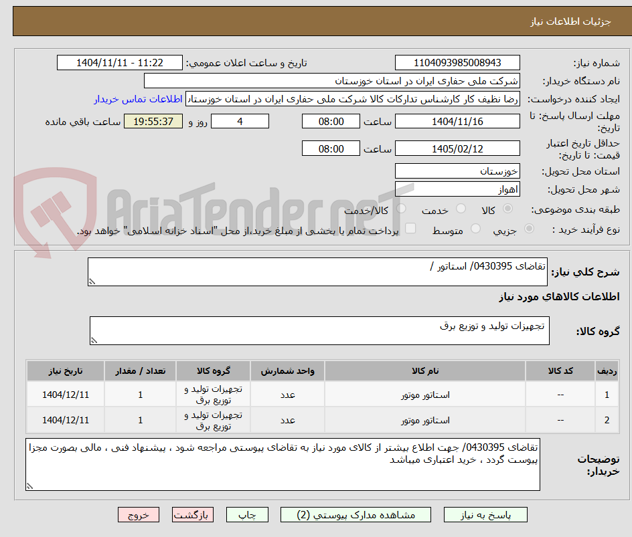Click the ردیف column header
This screenshot has height=537, width=632.
click(x=607, y=370)
